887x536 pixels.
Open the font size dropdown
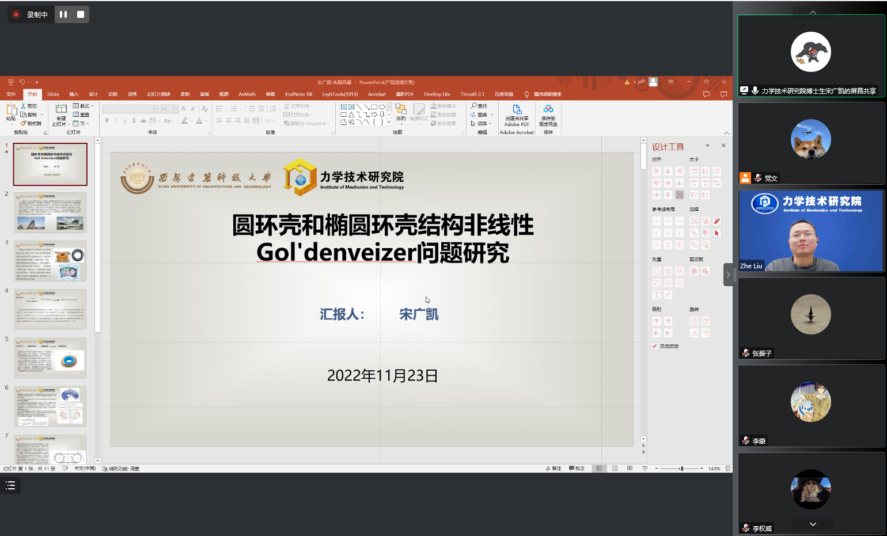pyautogui.click(x=176, y=109)
